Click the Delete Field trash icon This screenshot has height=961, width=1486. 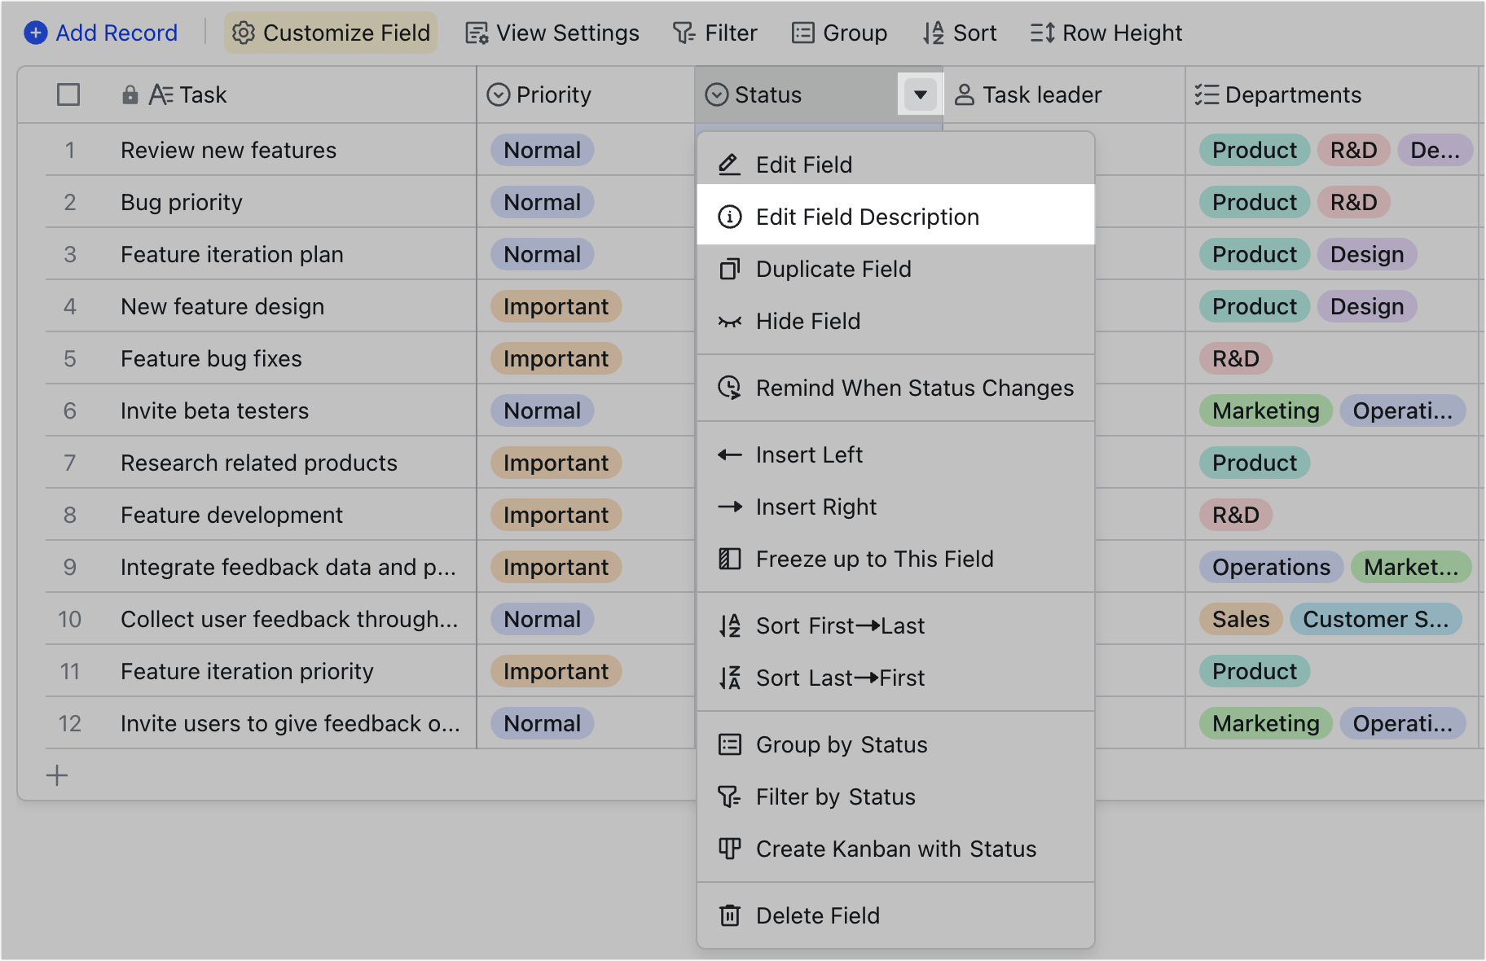pyautogui.click(x=729, y=915)
